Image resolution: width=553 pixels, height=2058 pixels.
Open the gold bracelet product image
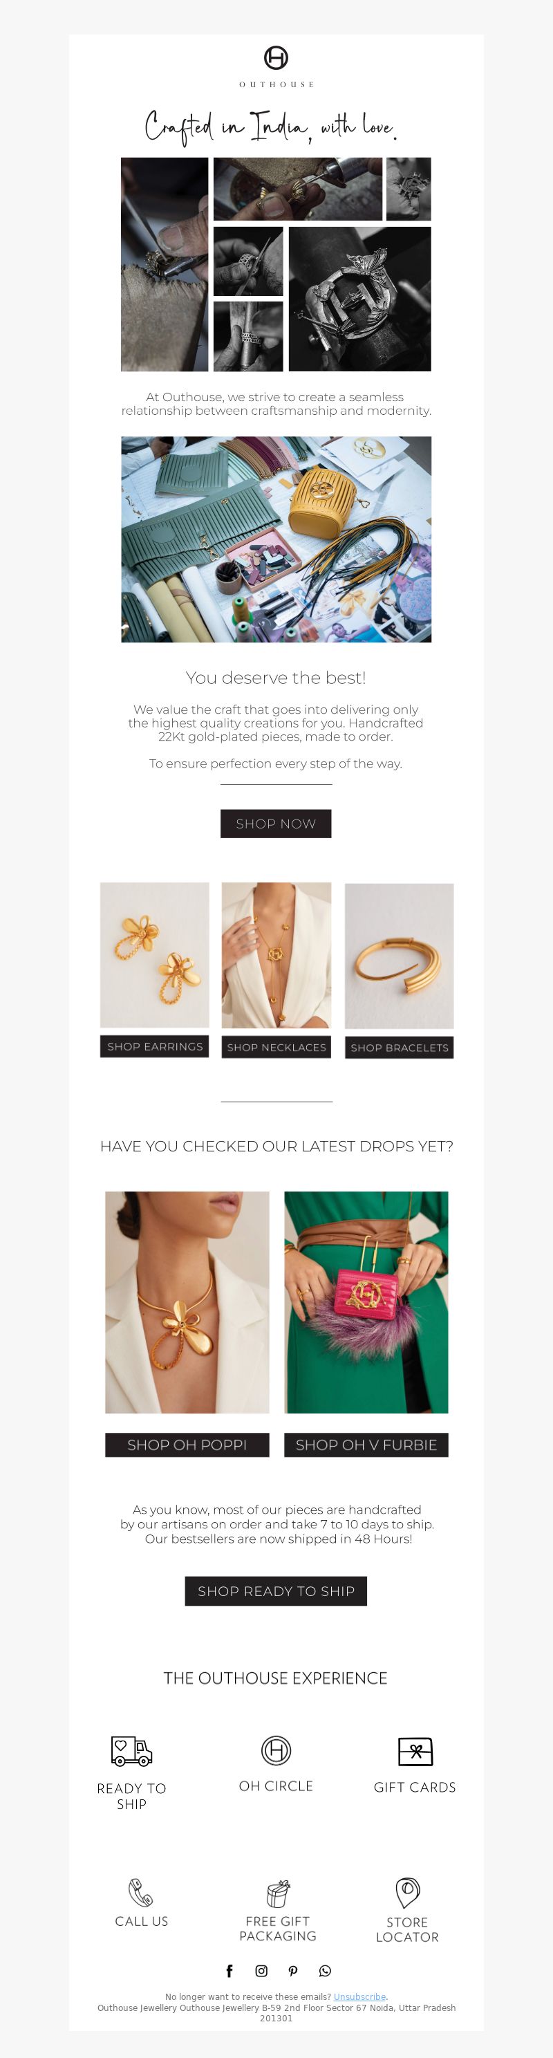(400, 956)
